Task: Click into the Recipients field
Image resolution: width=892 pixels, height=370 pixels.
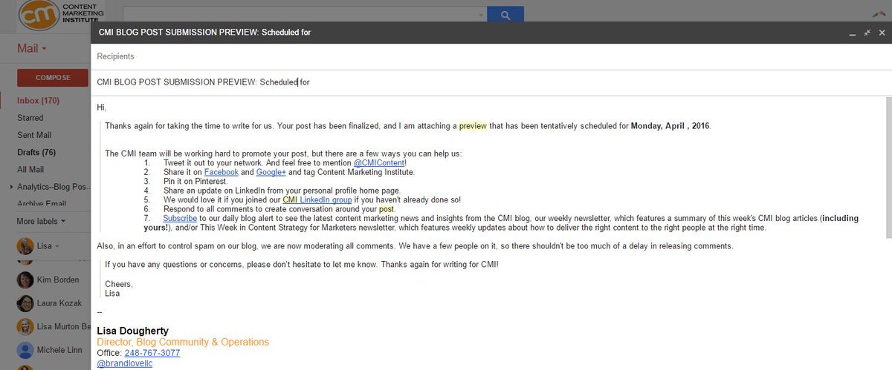Action: tap(491, 56)
